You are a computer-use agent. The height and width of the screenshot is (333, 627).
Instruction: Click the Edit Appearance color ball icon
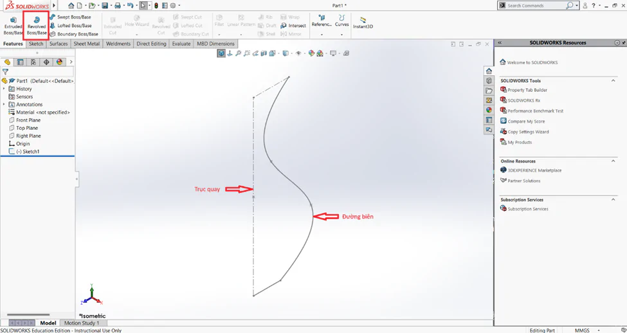pyautogui.click(x=311, y=53)
